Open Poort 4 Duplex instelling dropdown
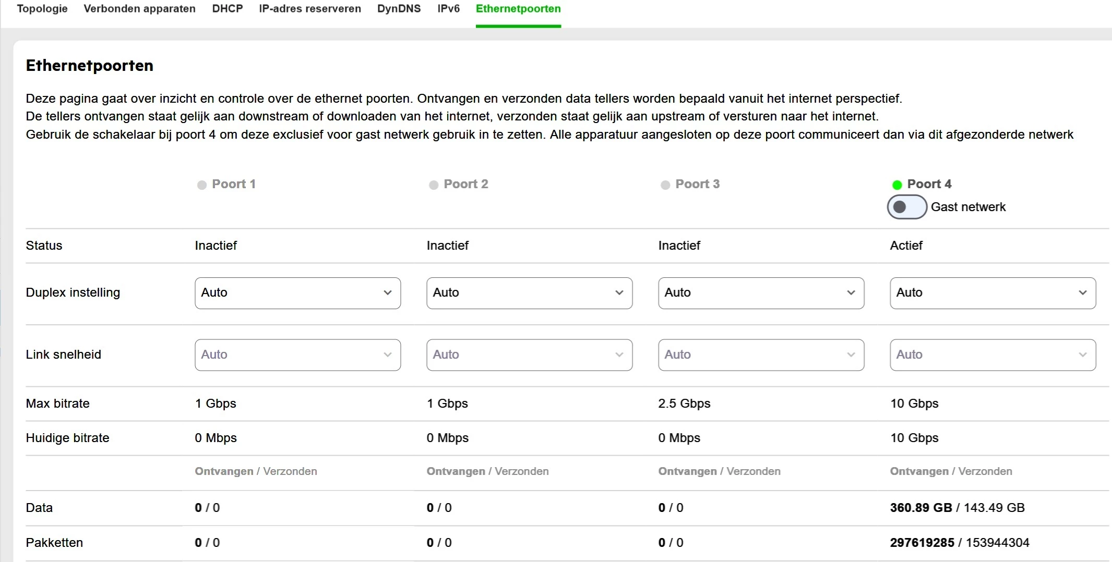Image resolution: width=1112 pixels, height=562 pixels. pos(993,293)
